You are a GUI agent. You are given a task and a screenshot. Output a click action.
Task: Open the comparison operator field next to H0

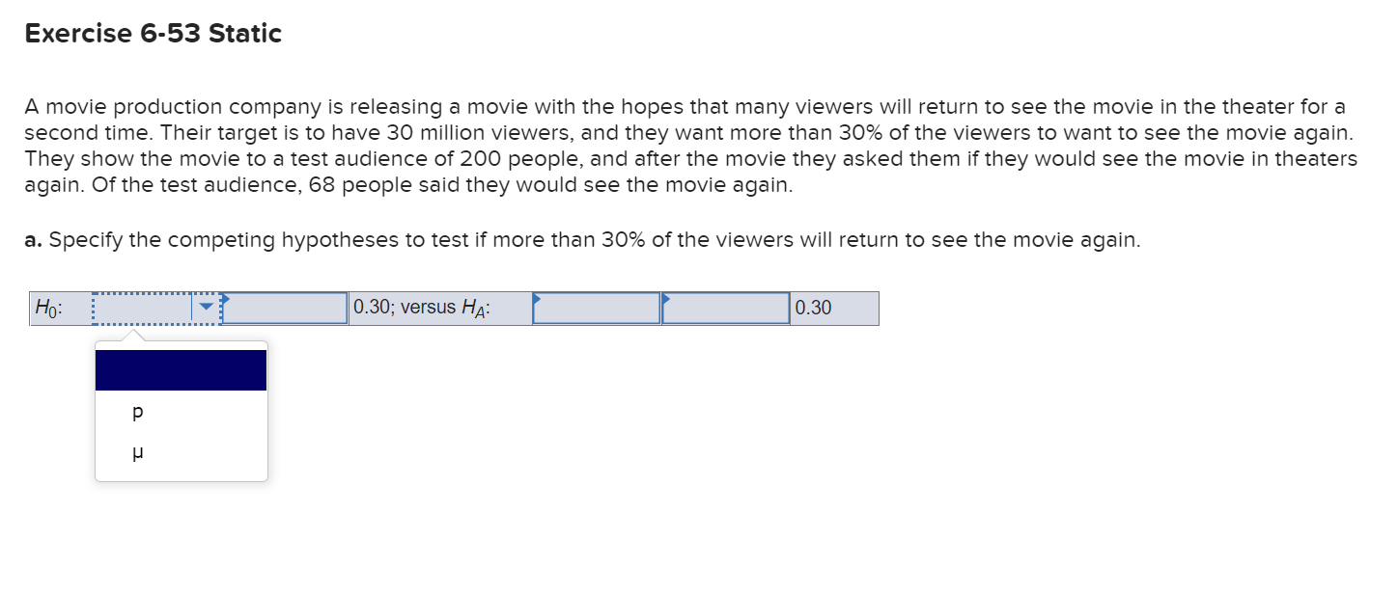[x=285, y=308]
